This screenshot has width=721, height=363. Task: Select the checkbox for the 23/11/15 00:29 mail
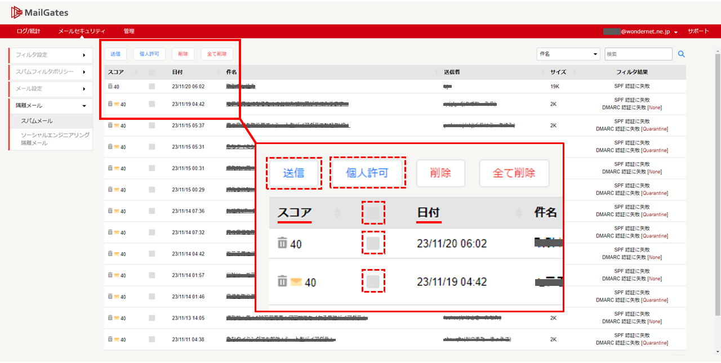click(152, 190)
